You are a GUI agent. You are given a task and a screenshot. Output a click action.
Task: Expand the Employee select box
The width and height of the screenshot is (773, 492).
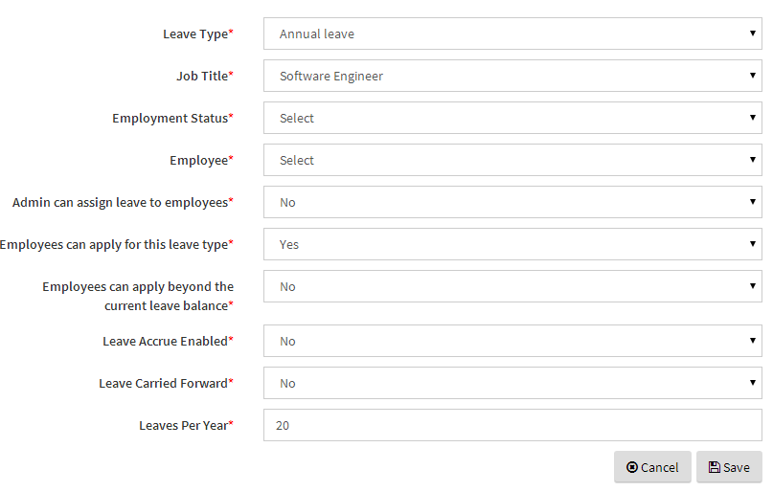click(x=512, y=160)
